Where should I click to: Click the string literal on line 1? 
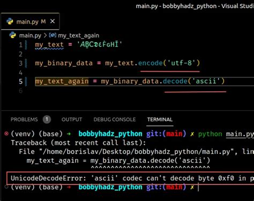[99, 44]
